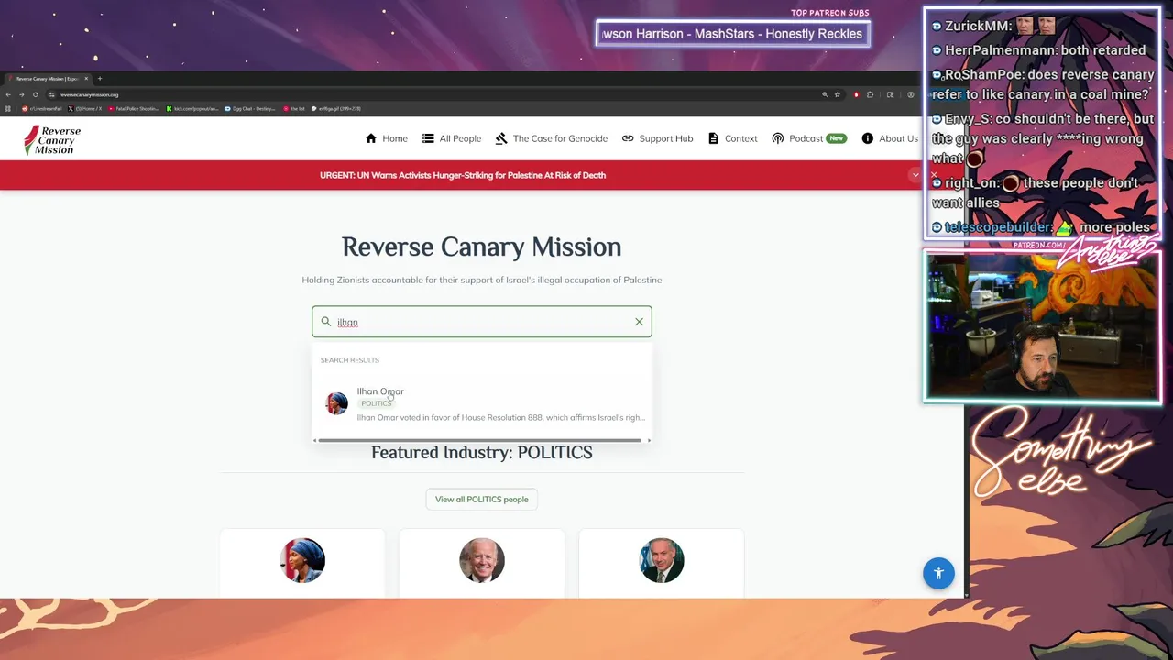Click POLITICS tag under Ilhan Omar

(376, 403)
